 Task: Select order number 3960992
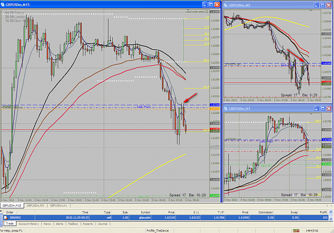[15, 218]
